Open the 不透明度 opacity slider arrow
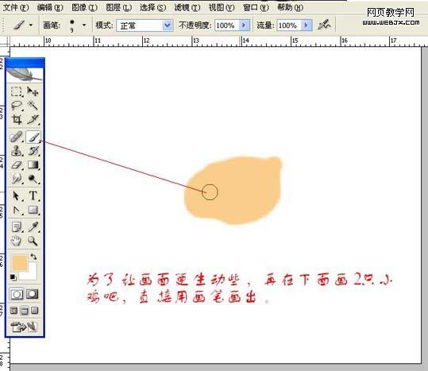The height and width of the screenshot is (371, 428). click(x=244, y=25)
